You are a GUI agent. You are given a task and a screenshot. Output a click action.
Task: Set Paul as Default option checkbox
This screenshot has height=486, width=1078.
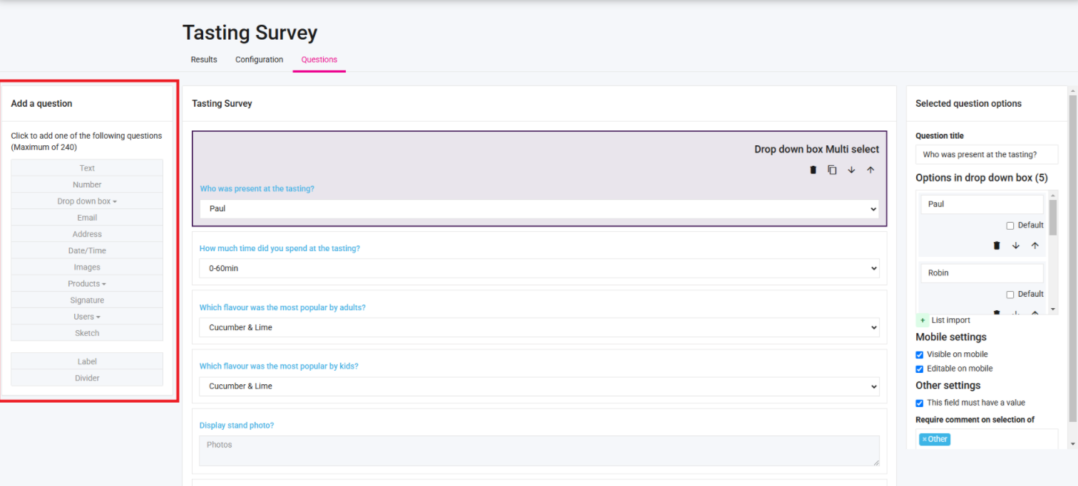coord(1010,226)
